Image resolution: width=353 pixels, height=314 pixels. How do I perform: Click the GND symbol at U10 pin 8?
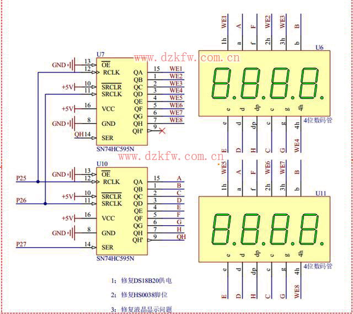tap(72, 233)
